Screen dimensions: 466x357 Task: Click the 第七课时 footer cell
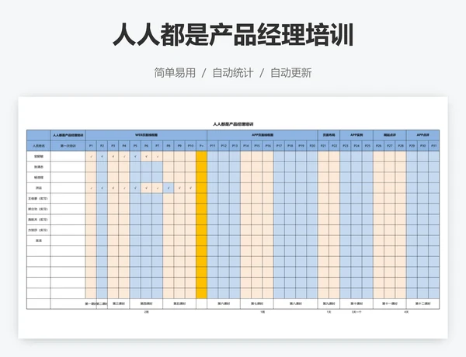(x=257, y=303)
